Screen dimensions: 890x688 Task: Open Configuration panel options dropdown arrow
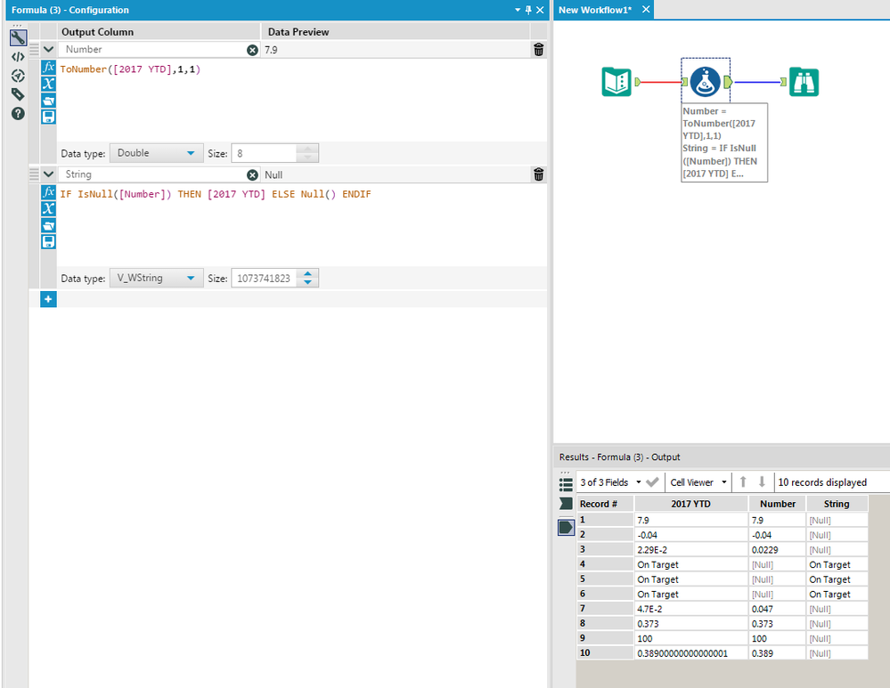click(x=517, y=10)
